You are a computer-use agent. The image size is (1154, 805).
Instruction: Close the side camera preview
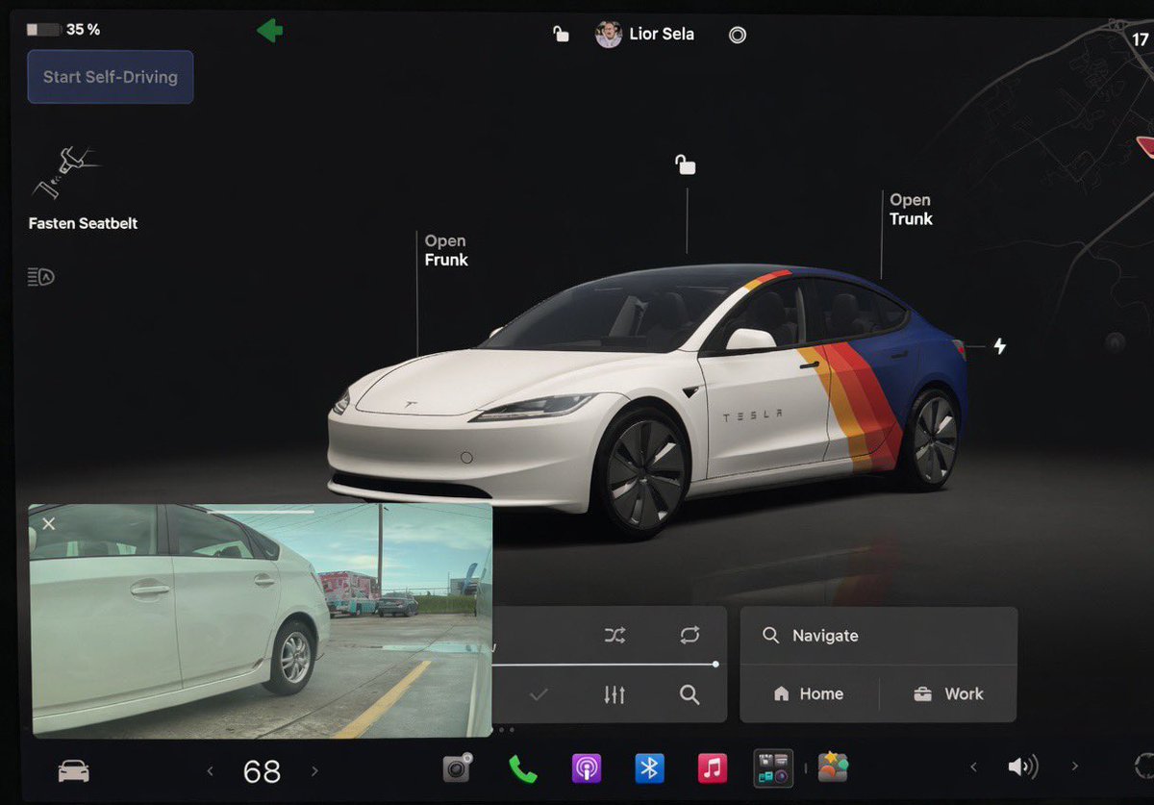pyautogui.click(x=49, y=524)
